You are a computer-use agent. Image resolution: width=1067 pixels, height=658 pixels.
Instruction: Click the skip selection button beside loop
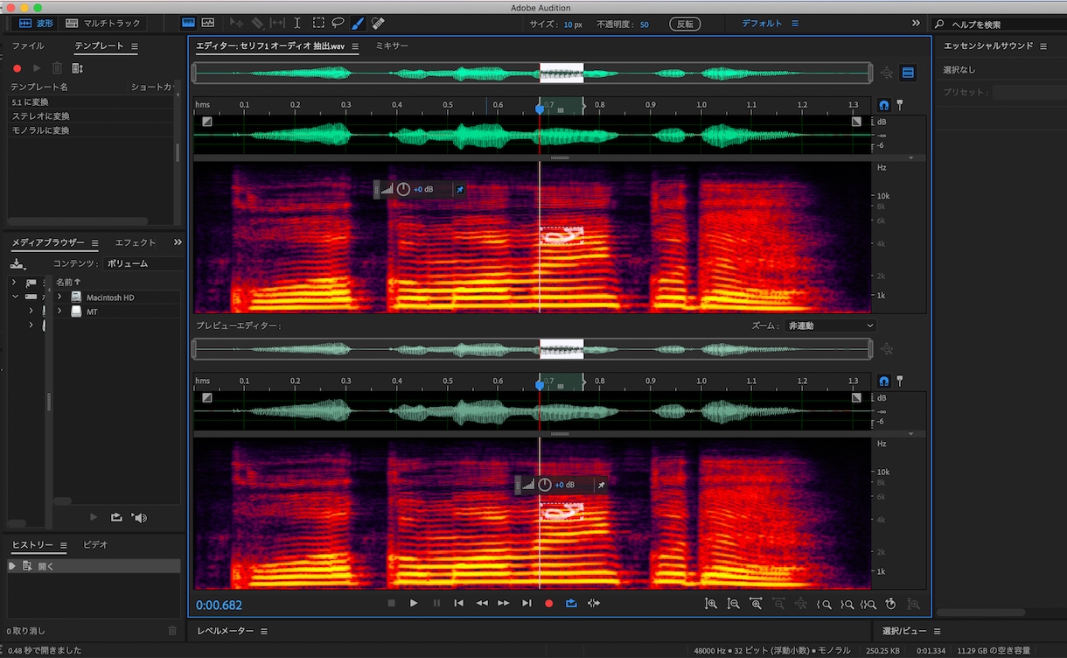(594, 603)
